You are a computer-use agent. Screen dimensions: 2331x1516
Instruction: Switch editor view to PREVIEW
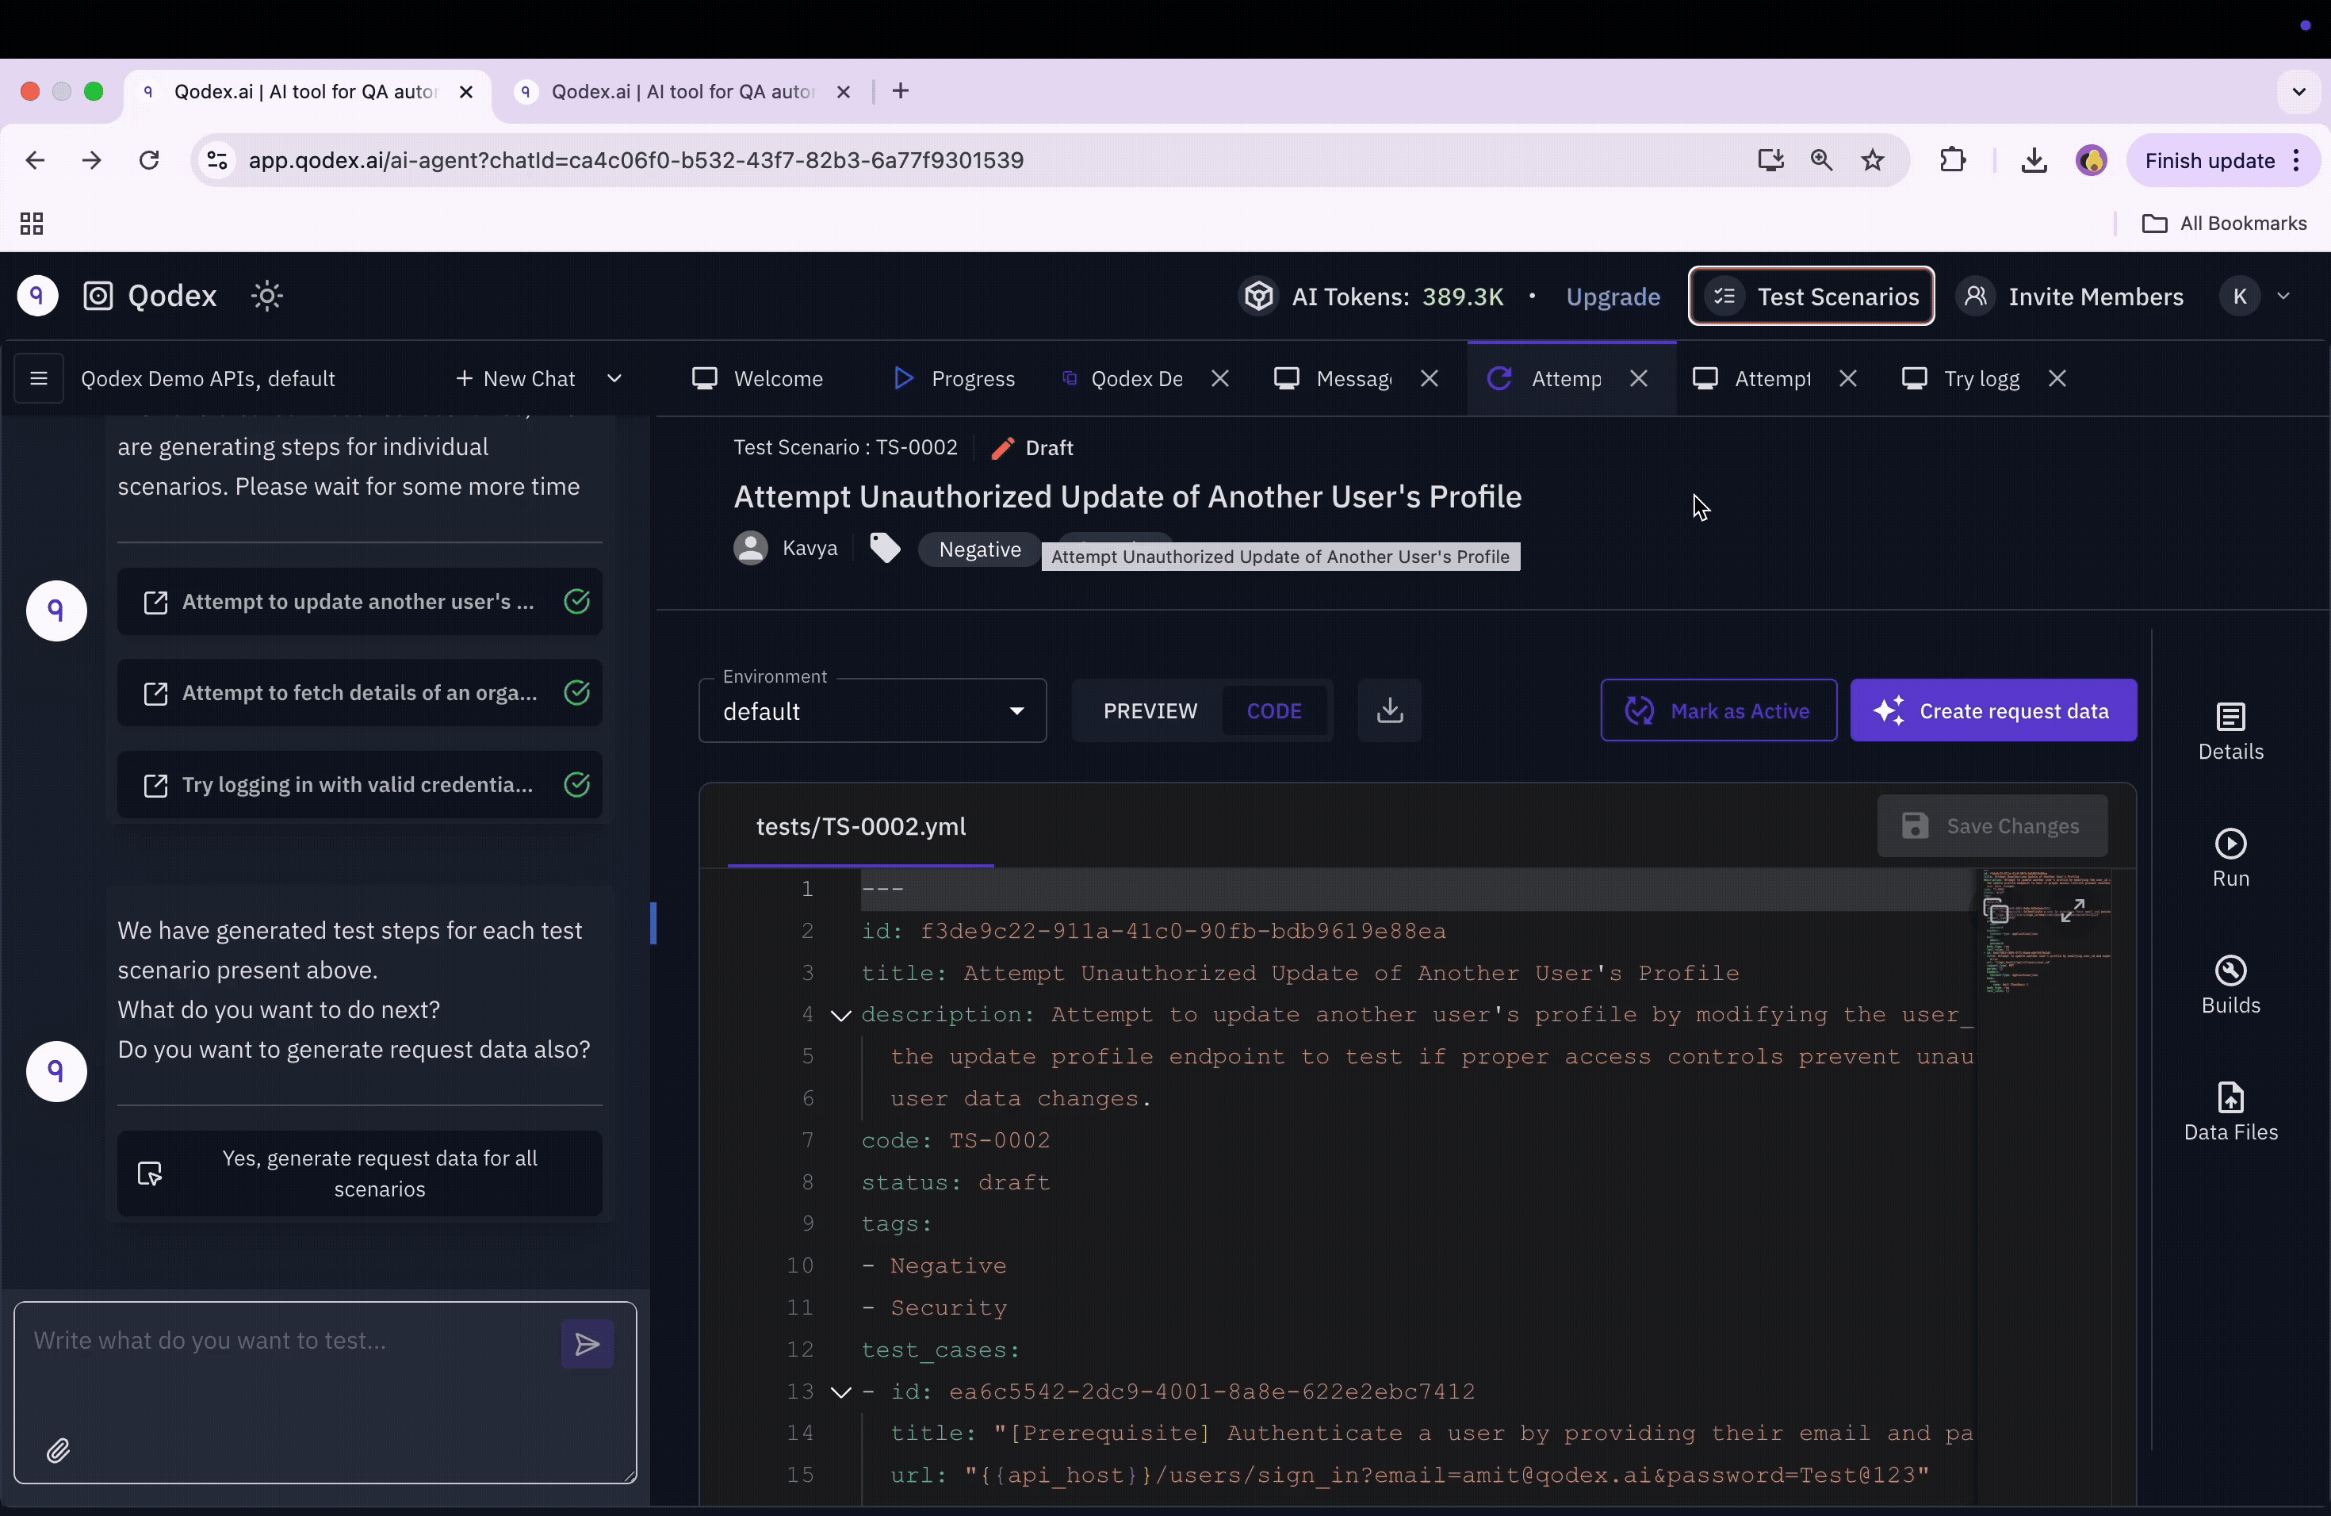[x=1150, y=711]
